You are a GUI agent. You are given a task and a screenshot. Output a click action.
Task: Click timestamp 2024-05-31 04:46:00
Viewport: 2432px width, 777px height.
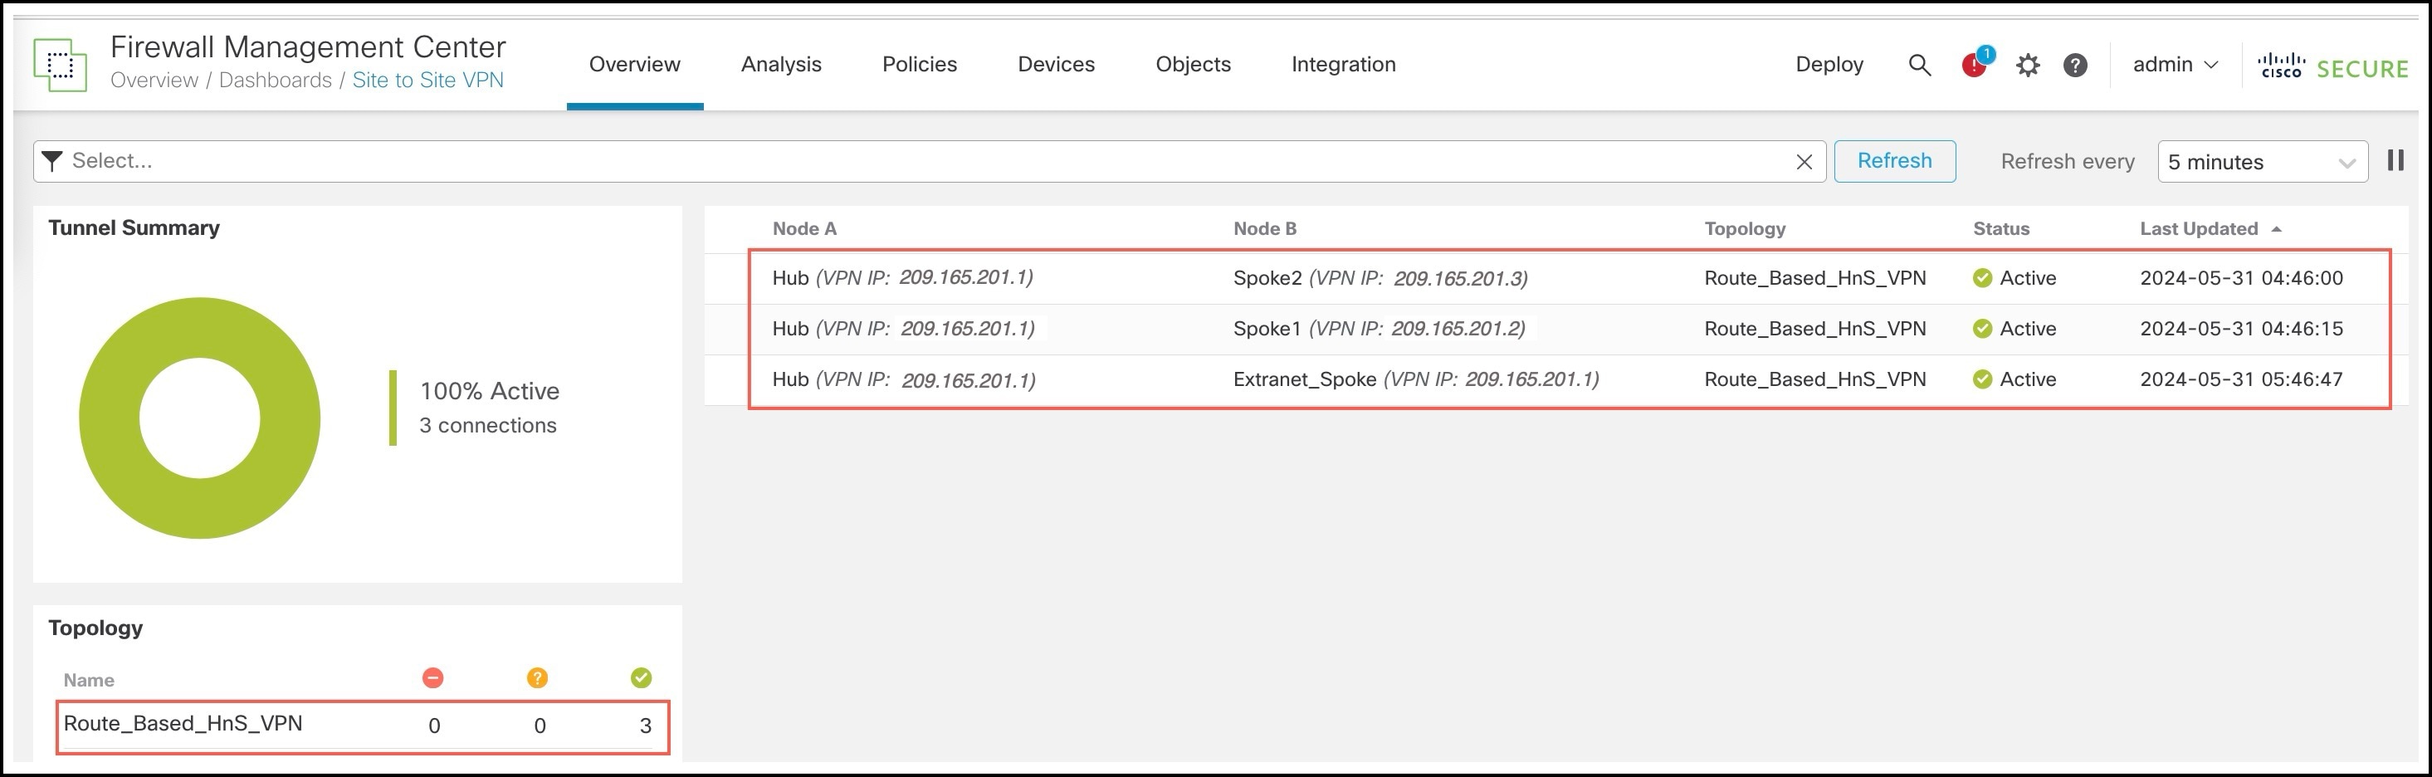[2241, 277]
